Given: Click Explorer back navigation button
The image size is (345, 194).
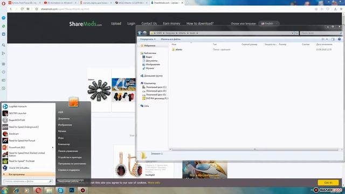Looking at the screenshot, I should (140, 33).
